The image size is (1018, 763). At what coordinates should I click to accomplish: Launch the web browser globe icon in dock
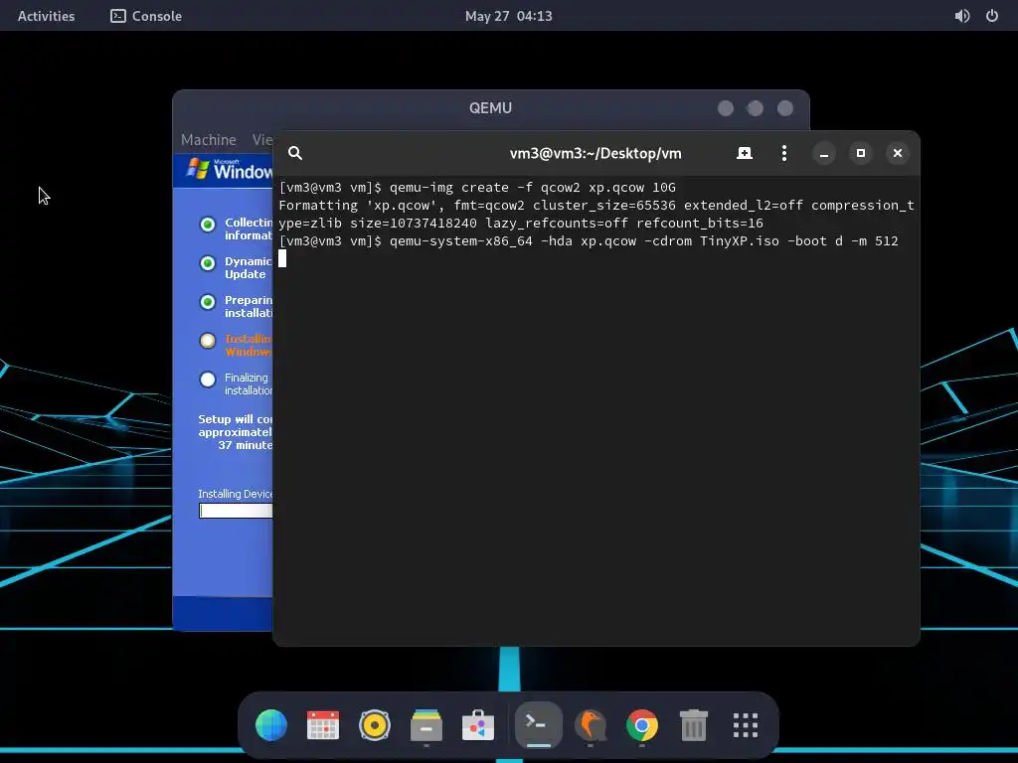point(271,724)
